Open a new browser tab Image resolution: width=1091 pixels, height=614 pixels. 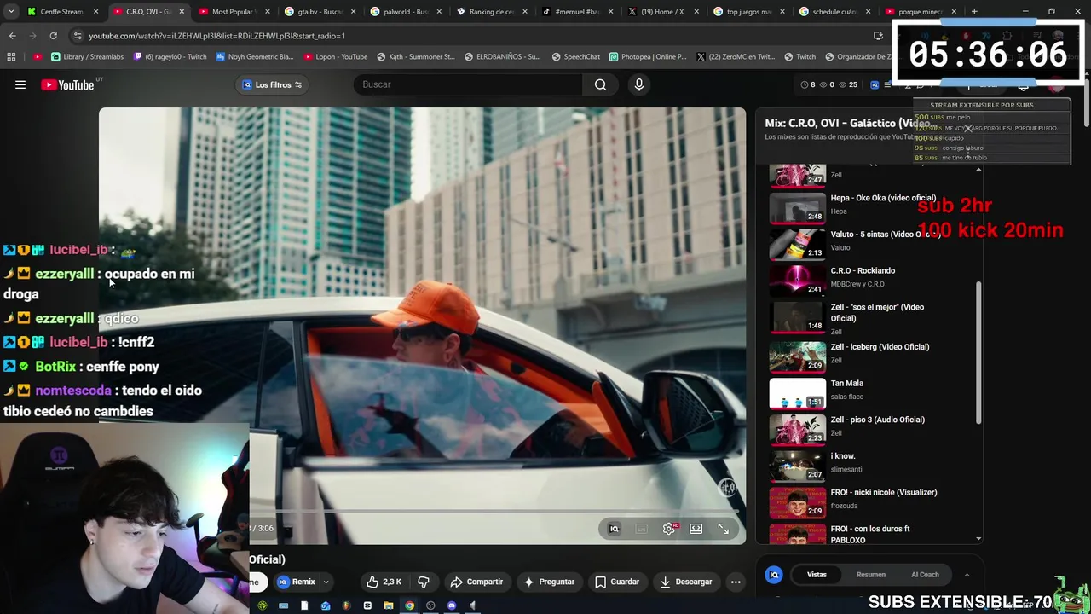point(974,12)
